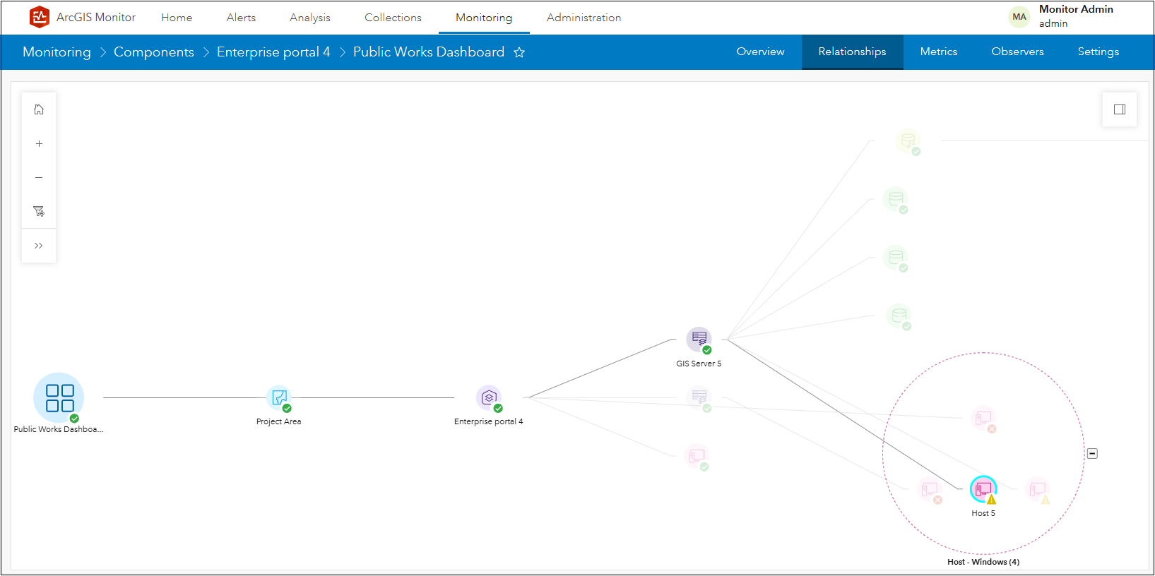Click the Monitor Admin user name
Image resolution: width=1155 pixels, height=576 pixels.
[1076, 9]
